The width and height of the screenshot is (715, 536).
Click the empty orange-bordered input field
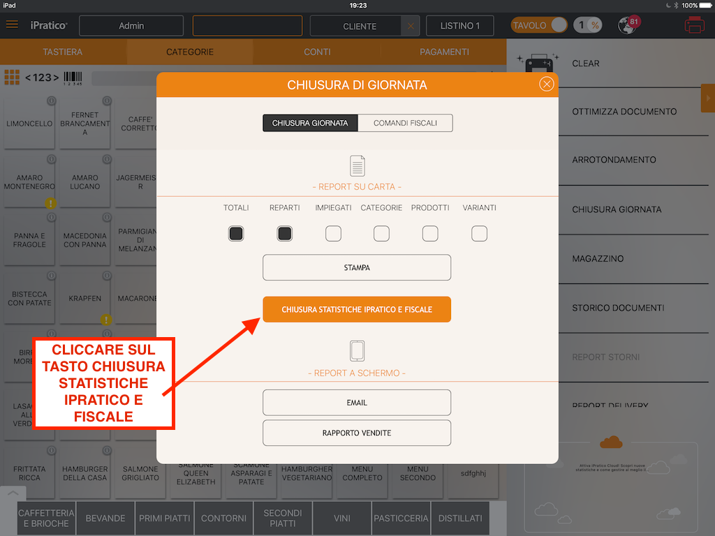pos(247,26)
